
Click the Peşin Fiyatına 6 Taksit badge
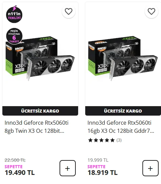click(x=14, y=36)
